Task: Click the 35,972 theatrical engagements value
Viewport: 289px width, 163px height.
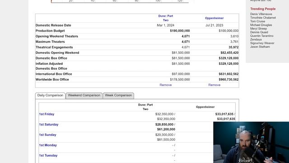Action: (233, 47)
